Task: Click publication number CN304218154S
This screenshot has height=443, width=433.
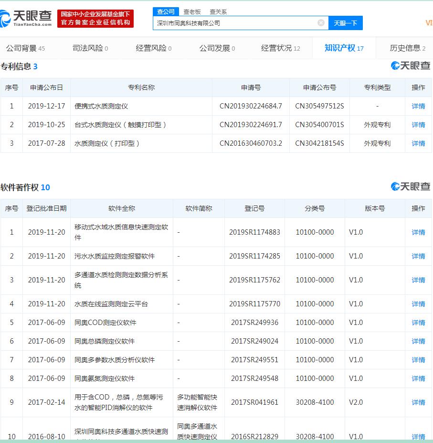Action: coord(319,143)
